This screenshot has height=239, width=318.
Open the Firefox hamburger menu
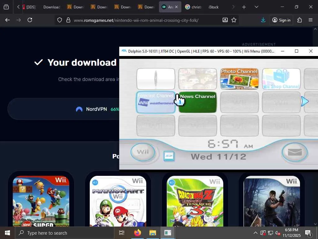point(311,20)
